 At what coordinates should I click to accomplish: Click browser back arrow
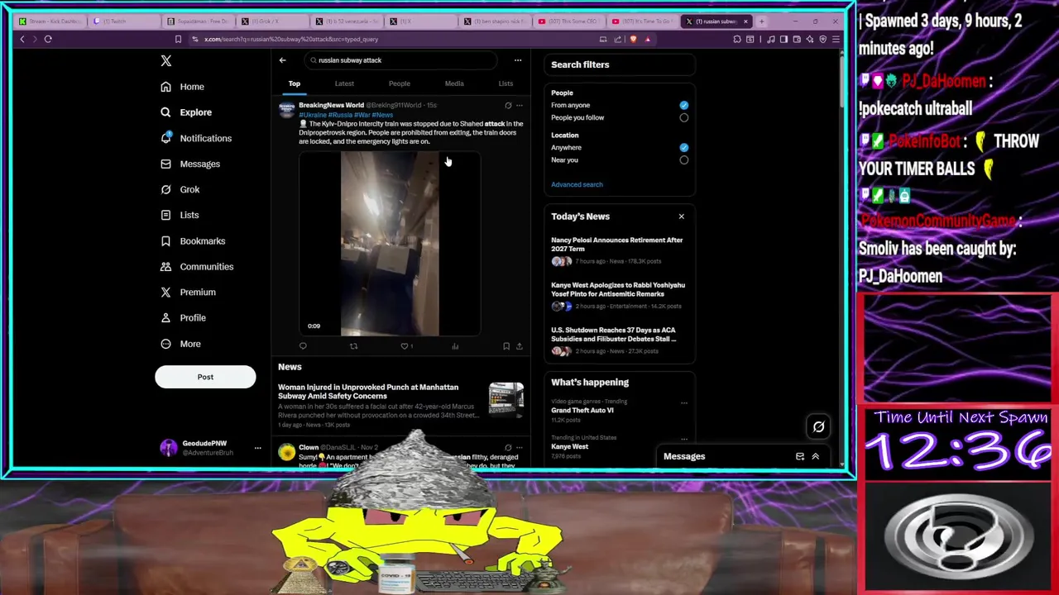(22, 39)
